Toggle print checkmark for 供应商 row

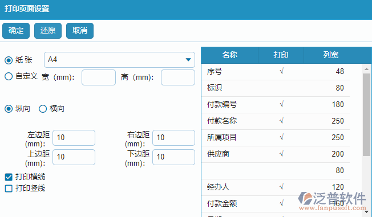coord(281,154)
